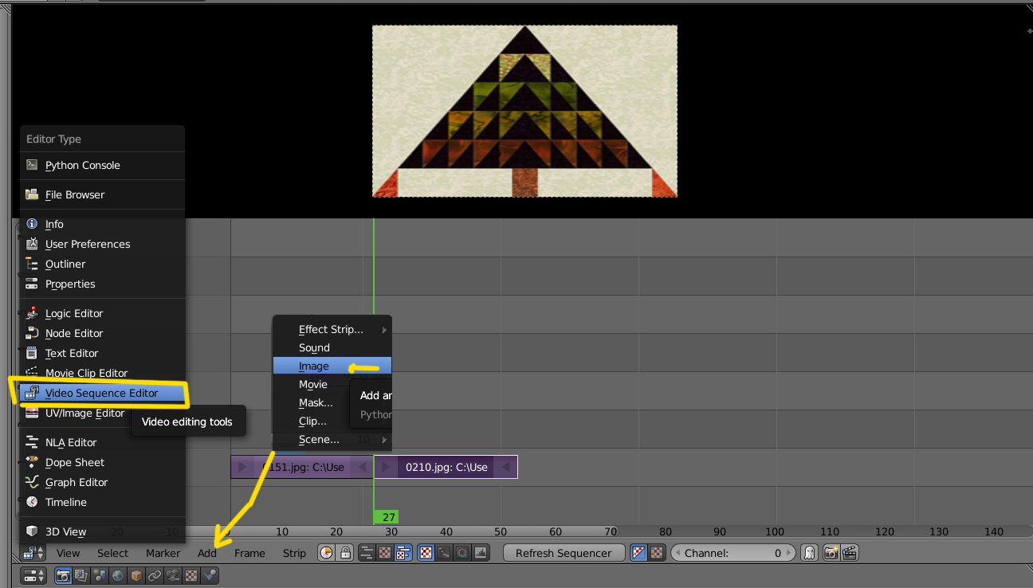The height and width of the screenshot is (588, 1033).
Task: Click the OpenGL render image camera icon
Action: (x=831, y=553)
